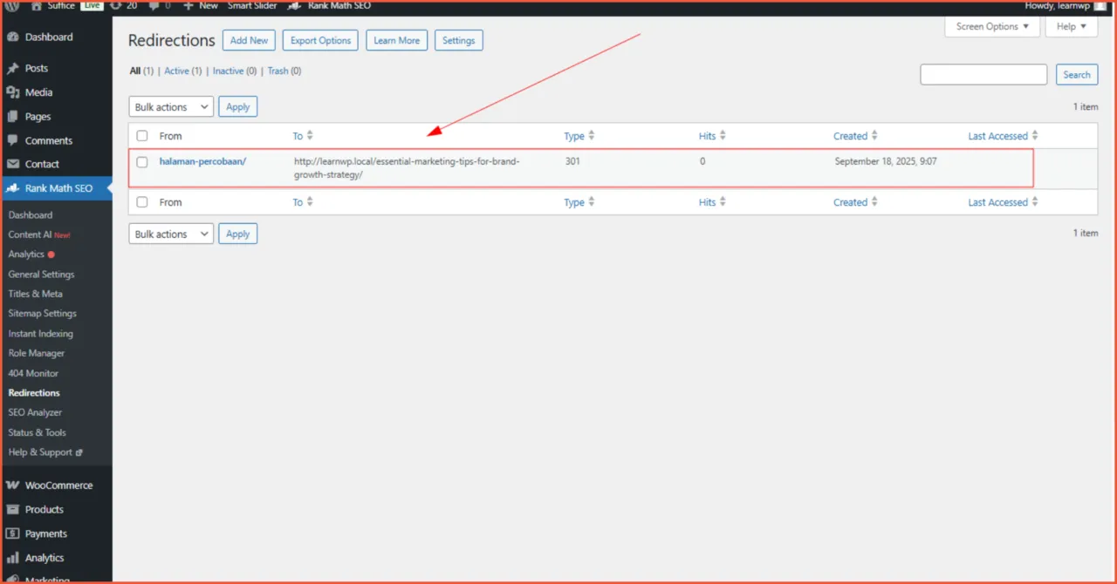Click the Add New button

pos(249,40)
